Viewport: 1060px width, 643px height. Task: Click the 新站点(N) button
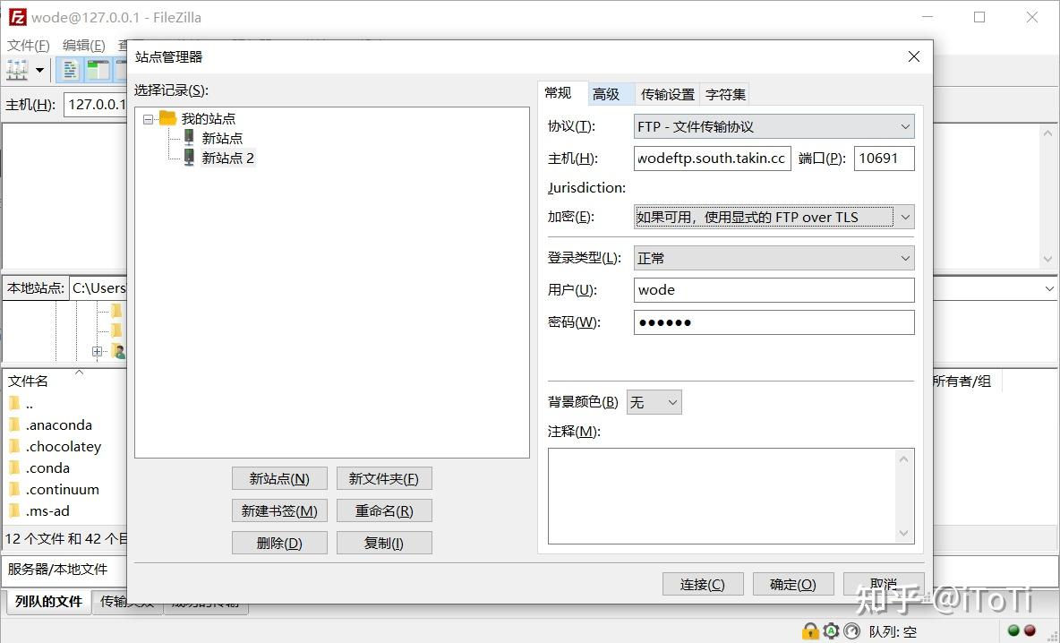tap(279, 479)
